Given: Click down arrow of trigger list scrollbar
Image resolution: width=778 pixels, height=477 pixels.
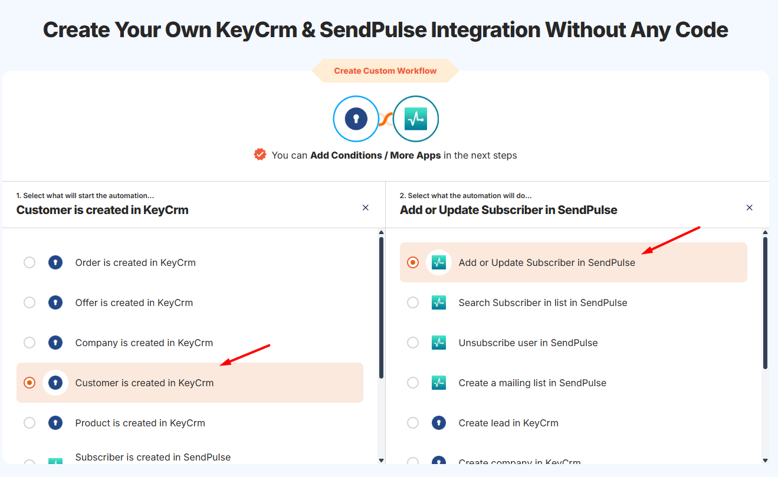Looking at the screenshot, I should [381, 460].
